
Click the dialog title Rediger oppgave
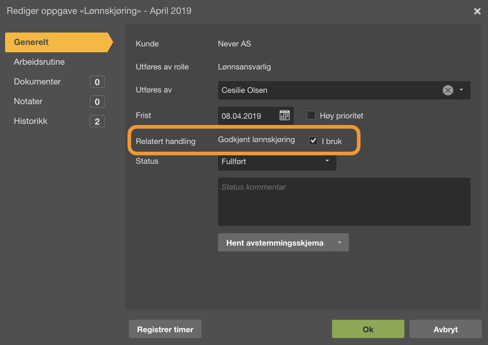99,11
